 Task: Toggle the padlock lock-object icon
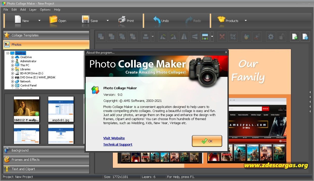(281, 37)
